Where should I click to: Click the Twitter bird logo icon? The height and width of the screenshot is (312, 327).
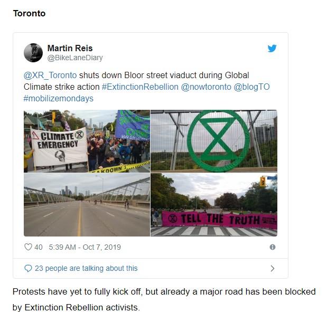[272, 49]
